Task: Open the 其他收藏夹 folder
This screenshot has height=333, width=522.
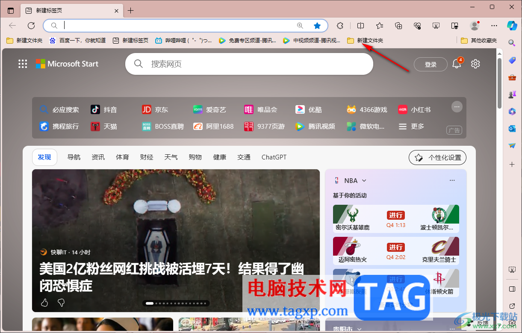Action: (x=479, y=41)
